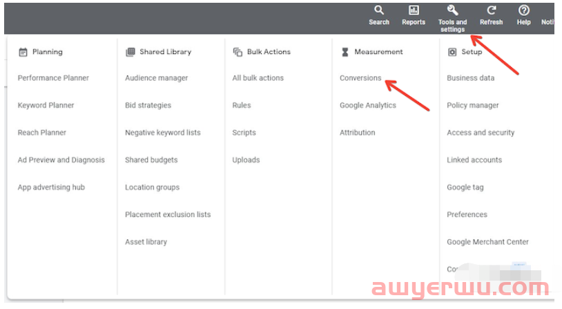The image size is (562, 309).
Task: Open Negative keyword lists
Action: (x=163, y=133)
